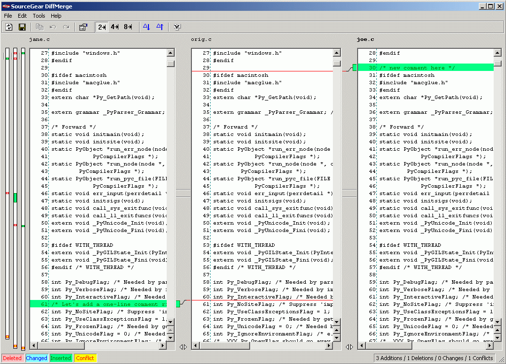Jump to the next change
The height and width of the screenshot is (364, 506).
coord(146,27)
